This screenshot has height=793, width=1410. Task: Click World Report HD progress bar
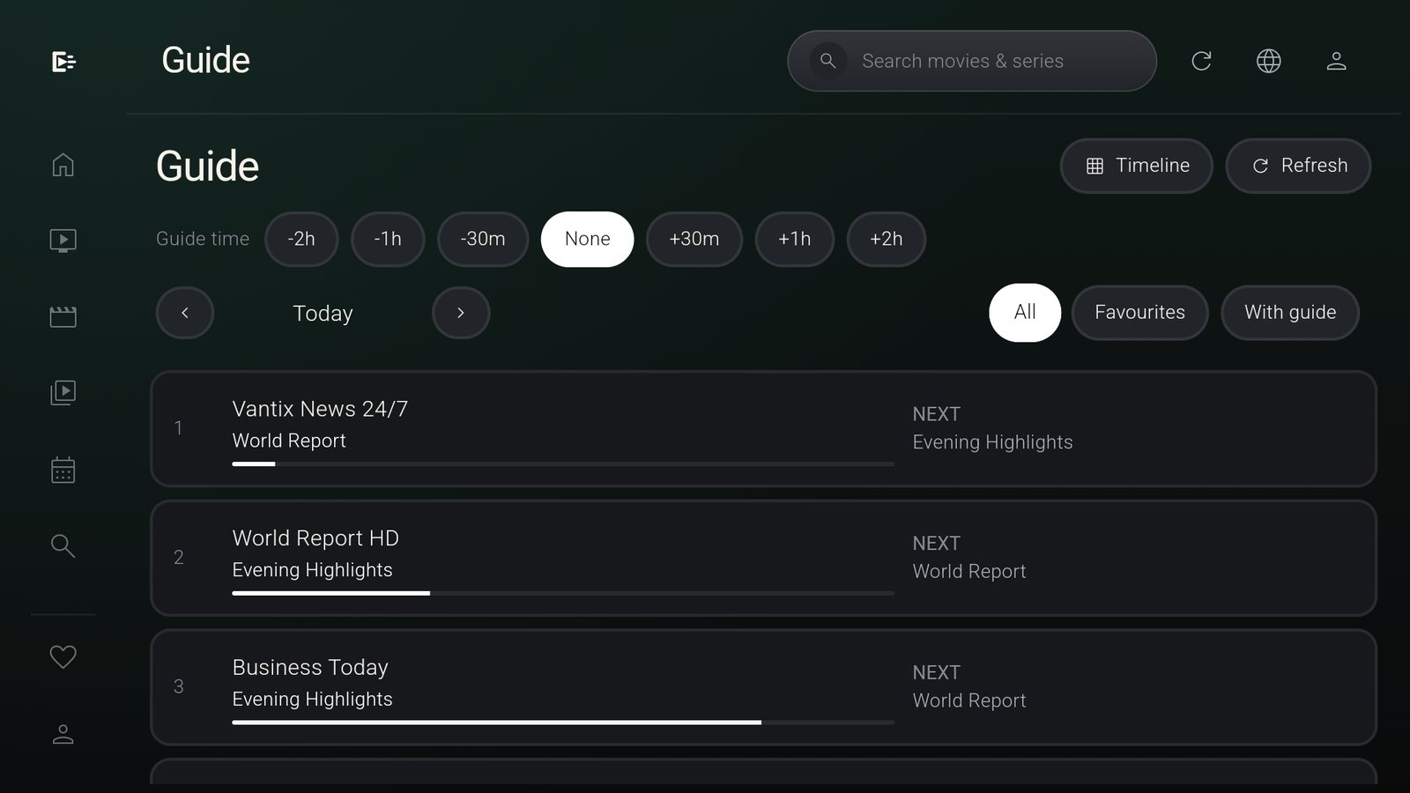pos(563,593)
